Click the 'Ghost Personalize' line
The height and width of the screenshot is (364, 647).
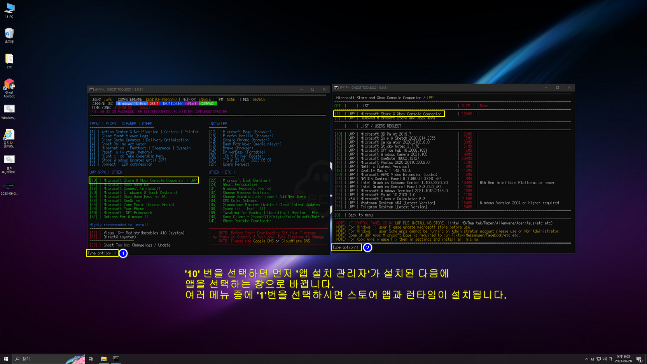pyautogui.click(x=233, y=184)
